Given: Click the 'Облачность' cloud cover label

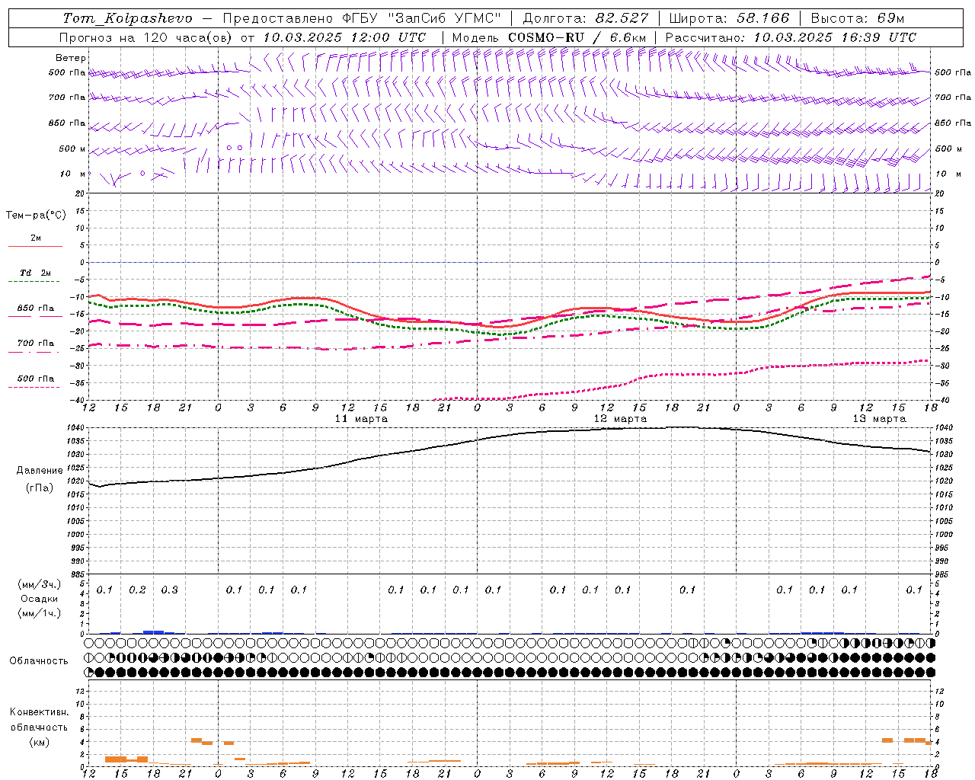Looking at the screenshot, I should (39, 661).
